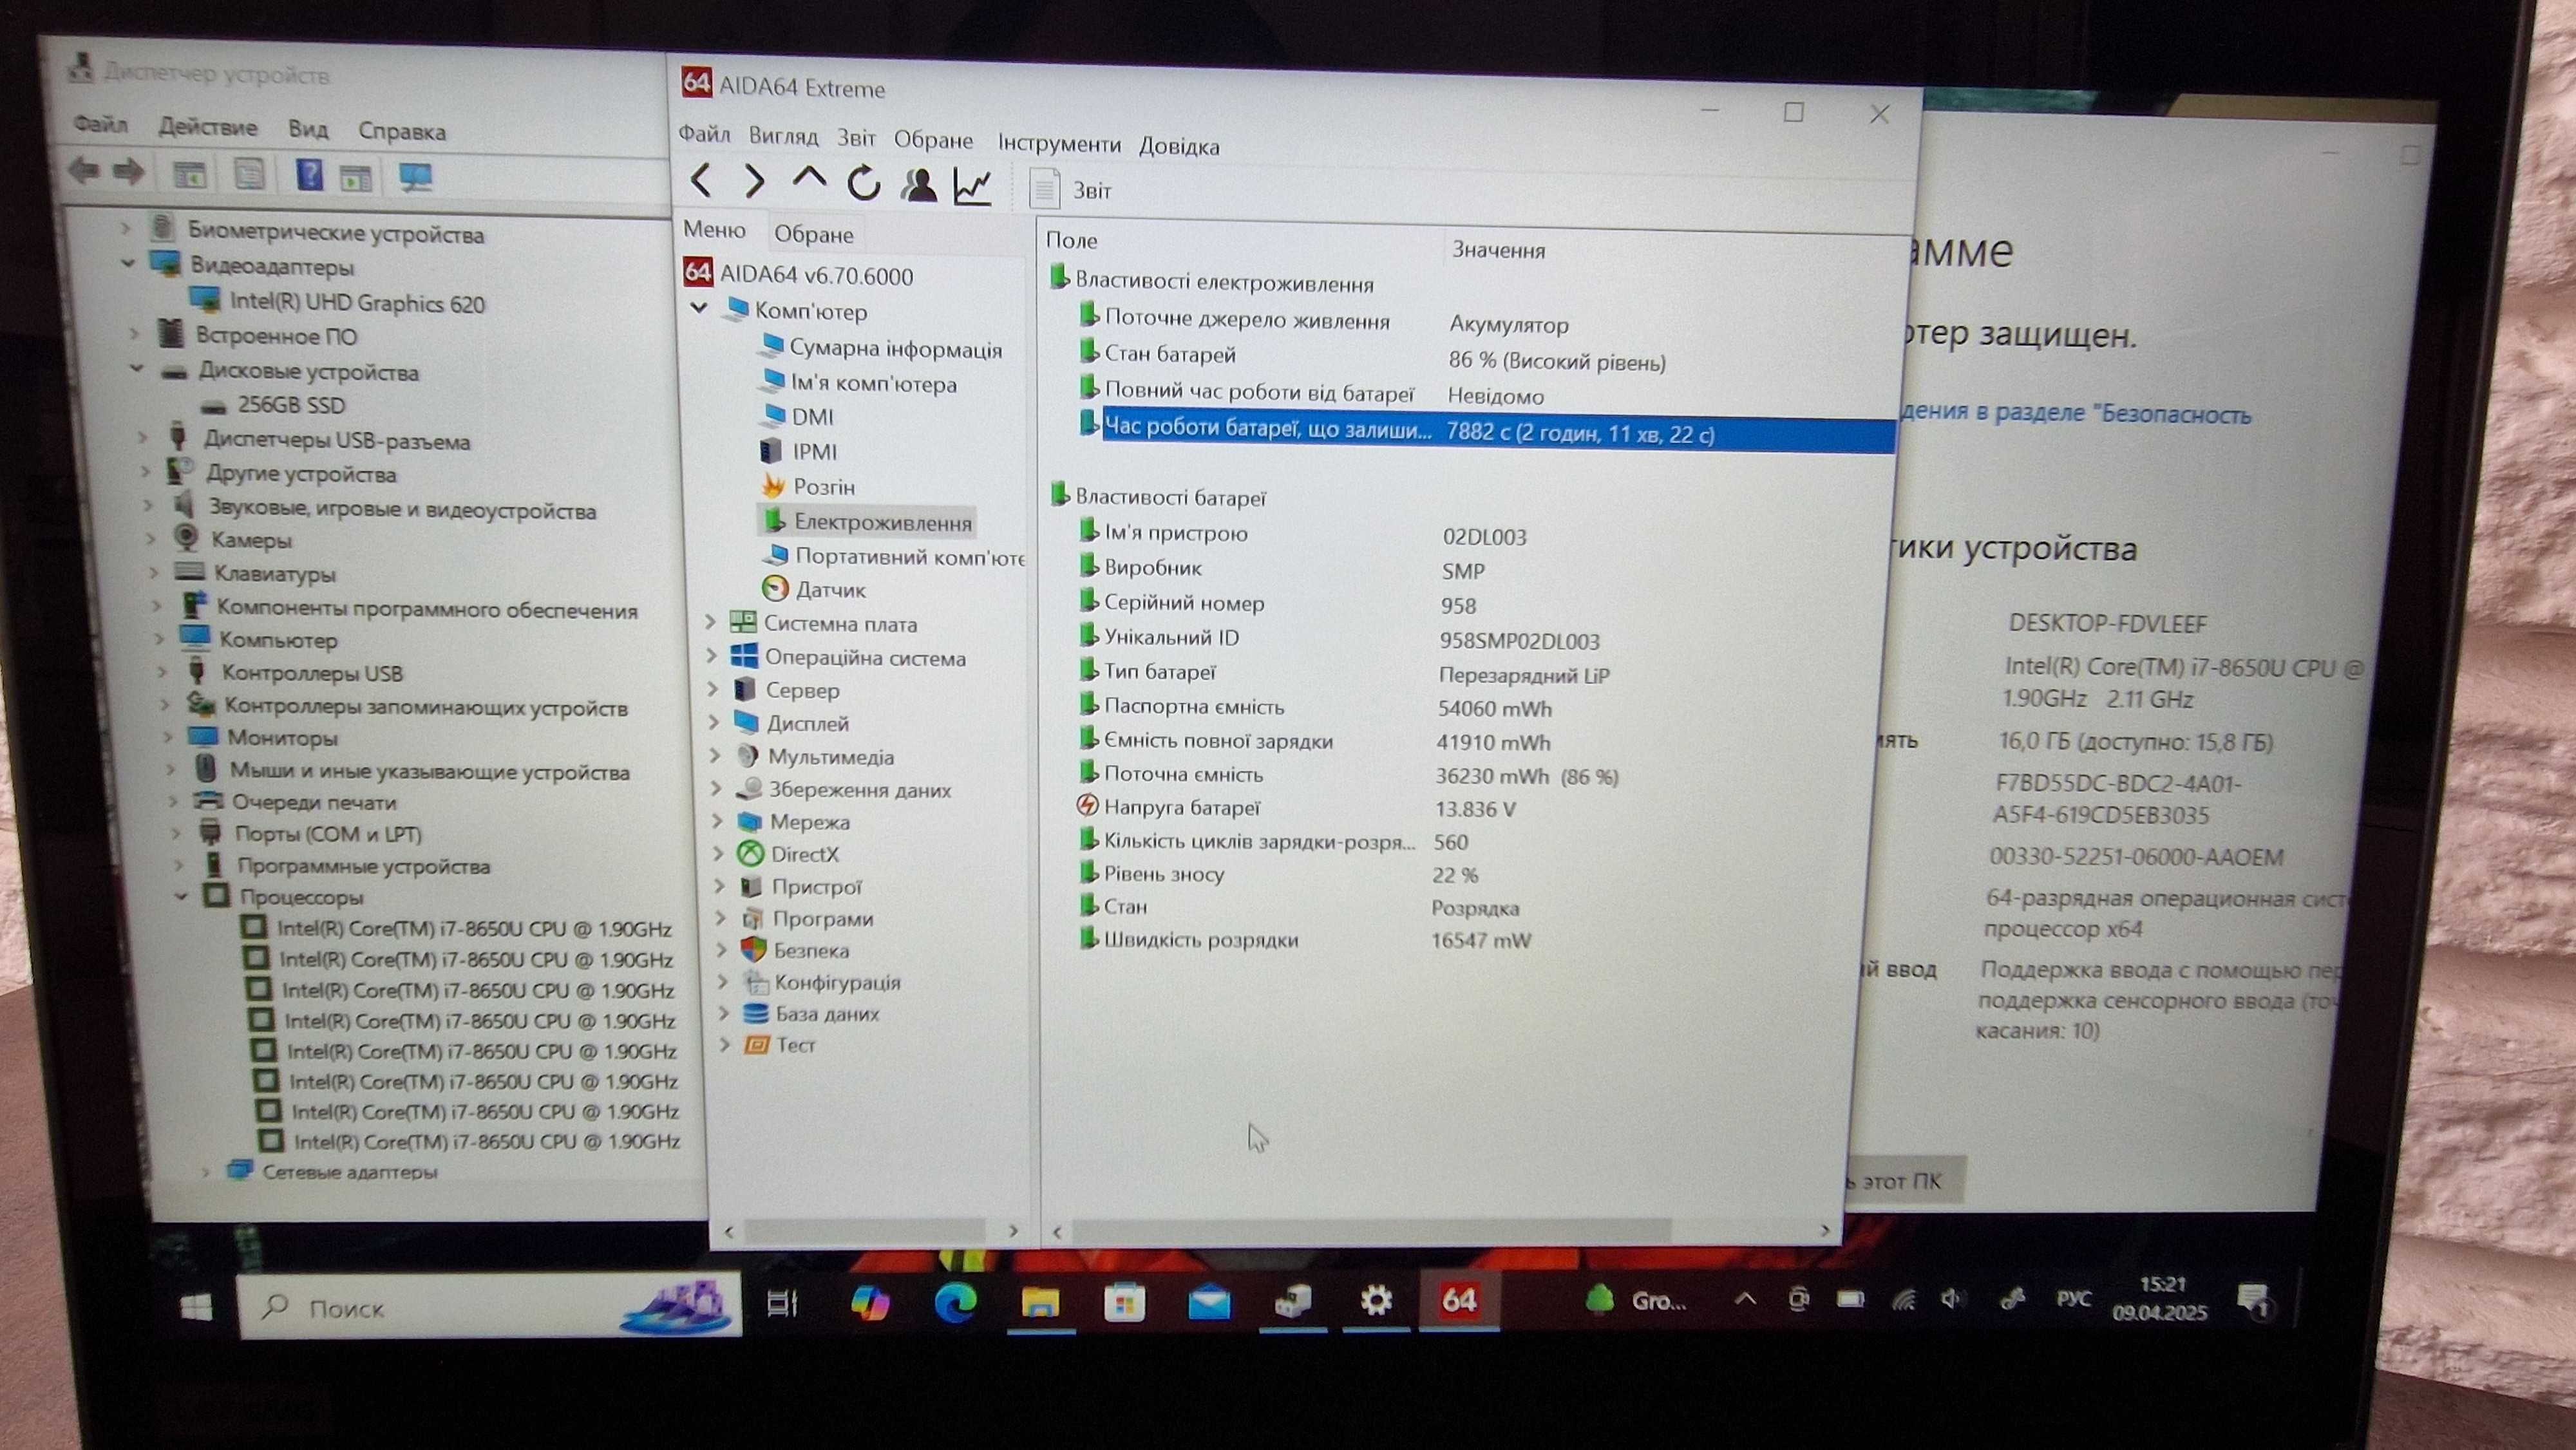Switch to the Меню tab
Viewport: 2576px width, 1450px height.
[x=714, y=229]
